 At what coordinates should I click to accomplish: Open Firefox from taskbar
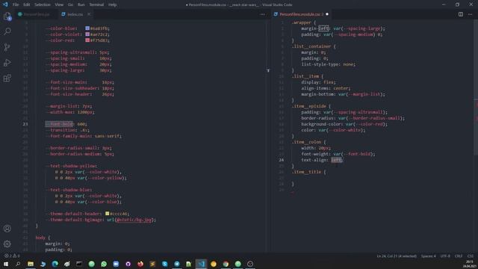point(140,264)
